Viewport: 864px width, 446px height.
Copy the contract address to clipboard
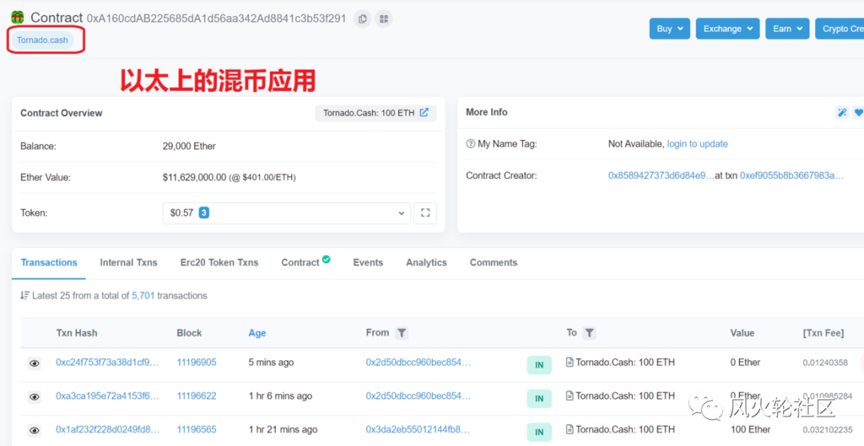(x=362, y=18)
